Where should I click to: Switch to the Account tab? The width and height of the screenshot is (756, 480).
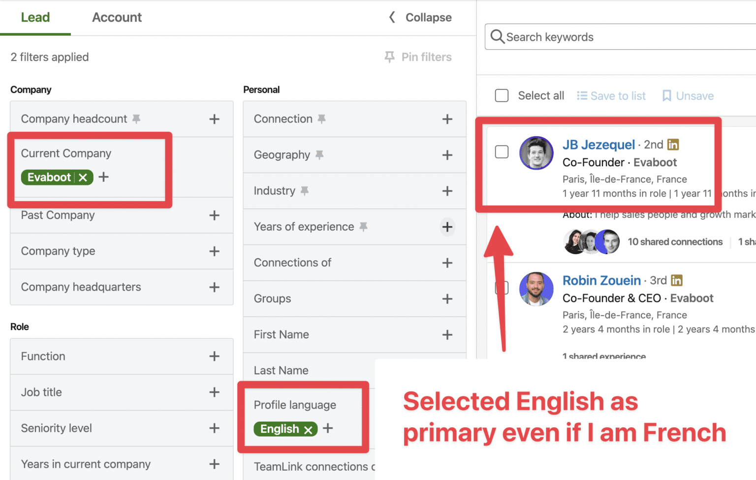117,17
